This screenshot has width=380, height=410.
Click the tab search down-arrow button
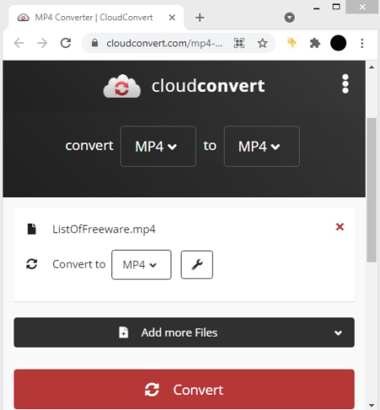point(290,18)
